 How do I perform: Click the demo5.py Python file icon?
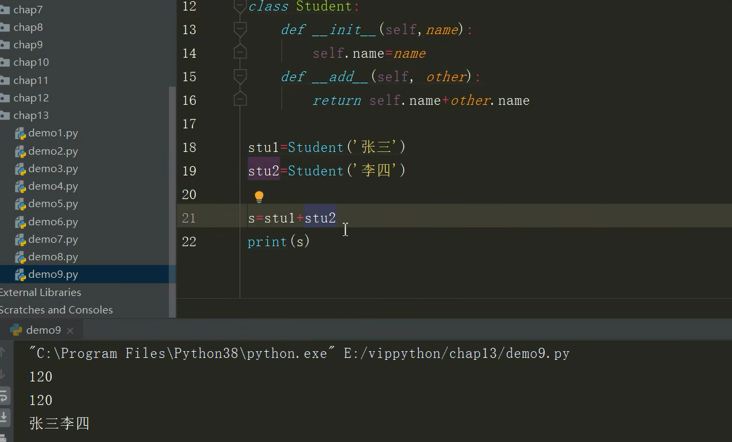point(20,204)
